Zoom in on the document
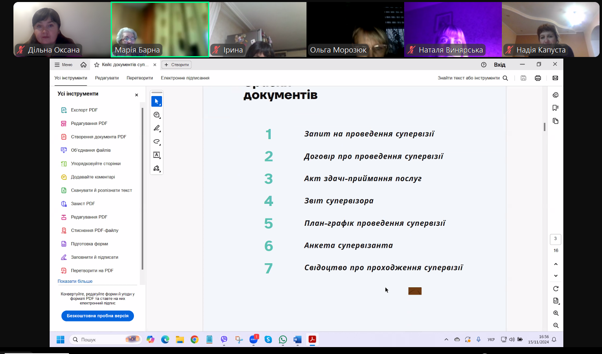The image size is (602, 354). pyautogui.click(x=556, y=313)
